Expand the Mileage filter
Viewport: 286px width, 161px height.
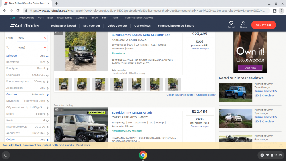(27, 56)
